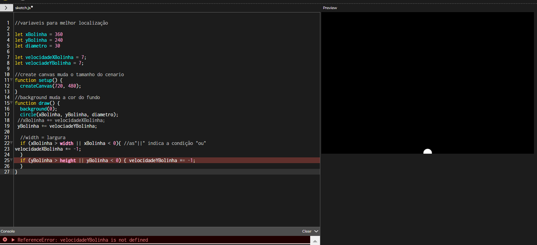Click 'function setup() {' declaration

click(39, 80)
